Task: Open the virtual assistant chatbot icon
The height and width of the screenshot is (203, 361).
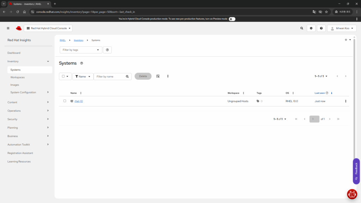Action: [352, 194]
